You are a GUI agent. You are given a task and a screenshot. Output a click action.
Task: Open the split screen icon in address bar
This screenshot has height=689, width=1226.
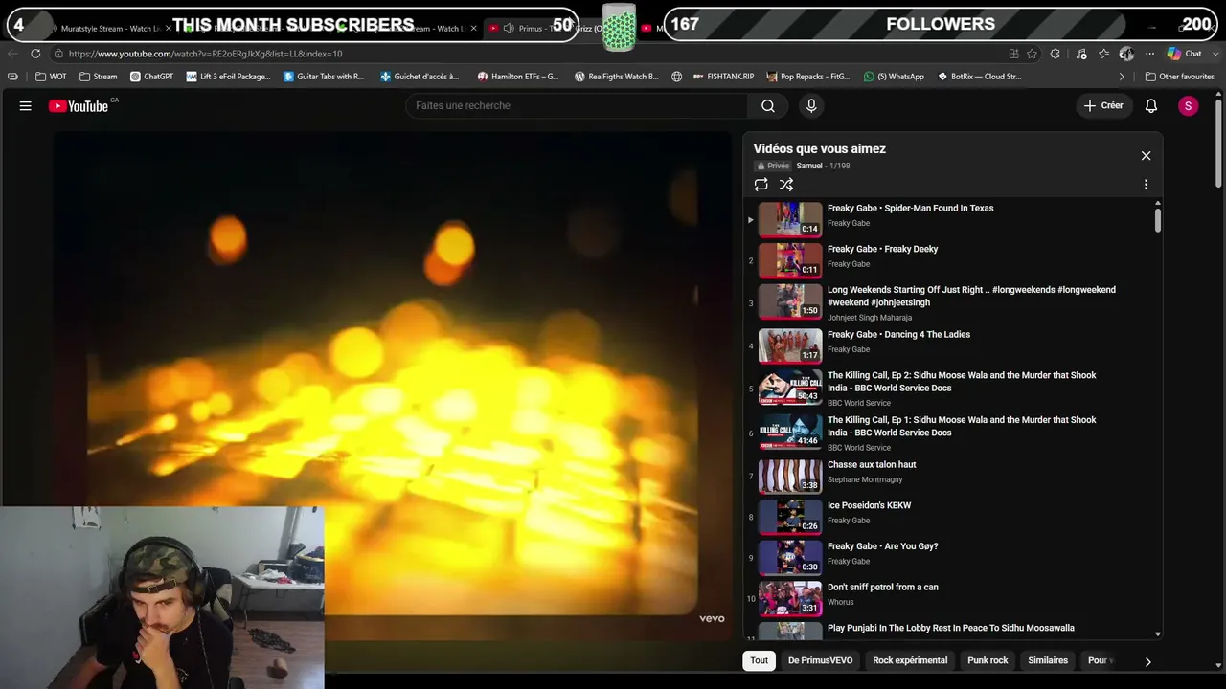(x=1013, y=54)
